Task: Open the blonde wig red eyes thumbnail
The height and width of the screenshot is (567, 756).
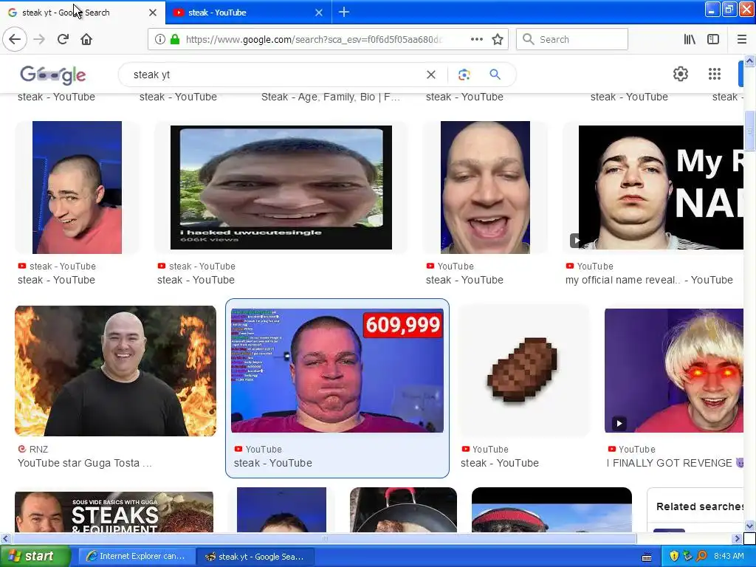Action: click(674, 371)
